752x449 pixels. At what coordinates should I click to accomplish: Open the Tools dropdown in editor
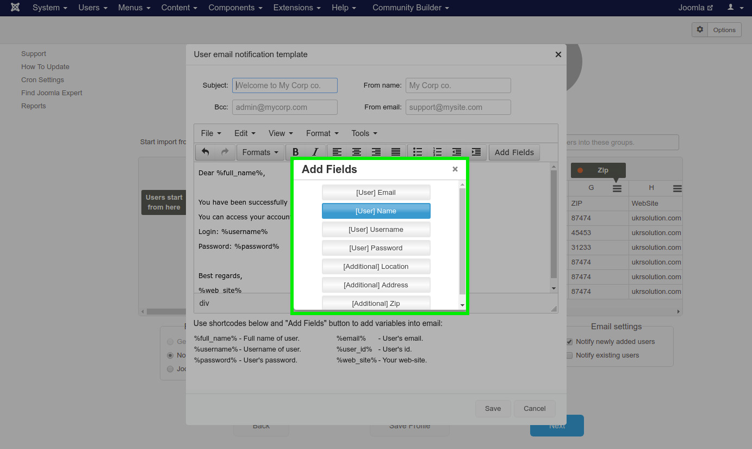tap(364, 133)
